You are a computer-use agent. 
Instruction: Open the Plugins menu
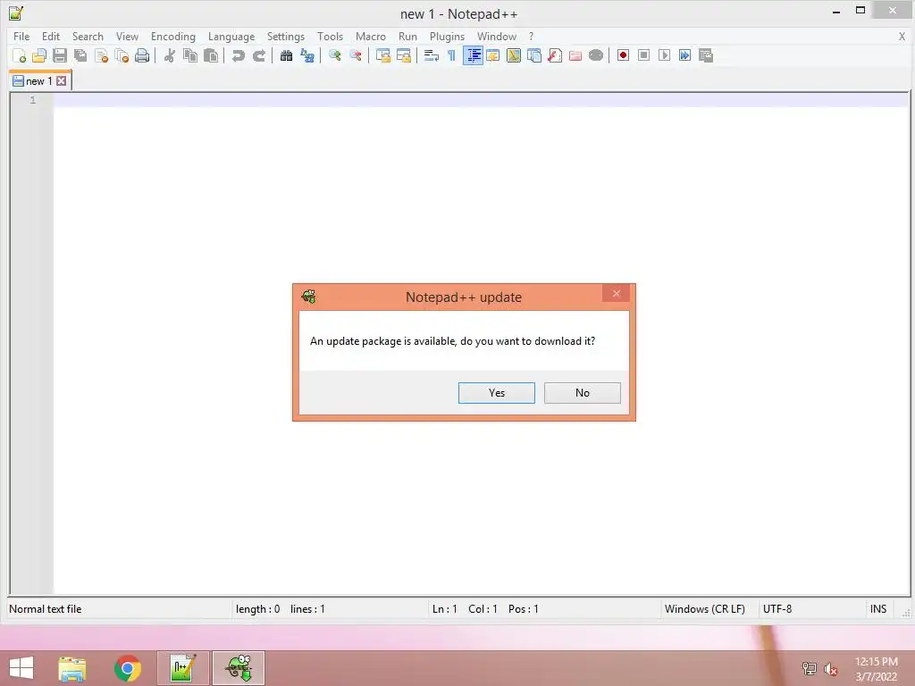tap(447, 36)
